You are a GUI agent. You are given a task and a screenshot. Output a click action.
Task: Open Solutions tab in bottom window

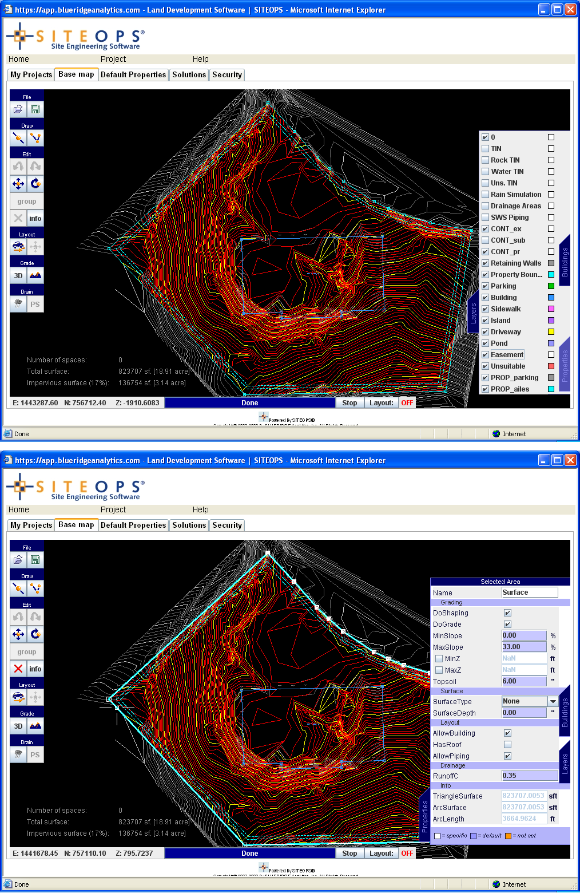coord(189,525)
